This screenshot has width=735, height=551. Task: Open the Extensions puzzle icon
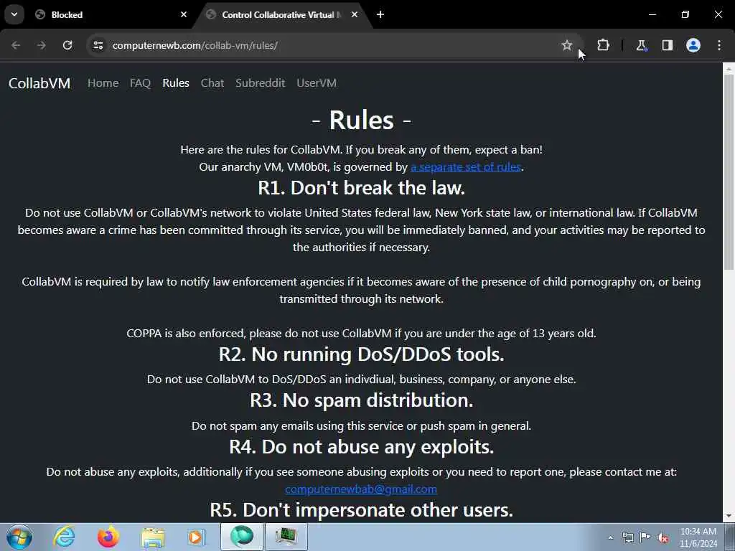point(603,45)
